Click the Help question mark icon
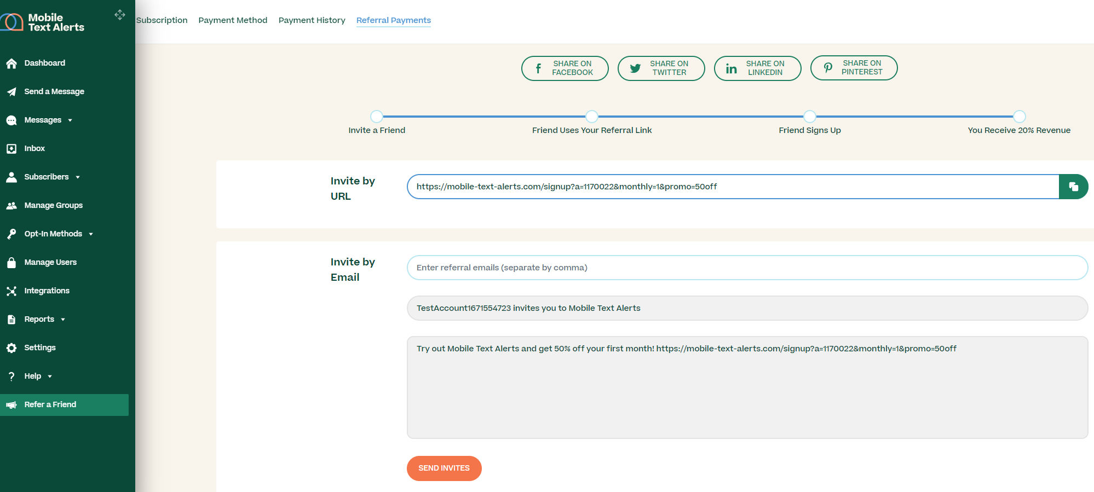The image size is (1094, 492). pos(11,377)
